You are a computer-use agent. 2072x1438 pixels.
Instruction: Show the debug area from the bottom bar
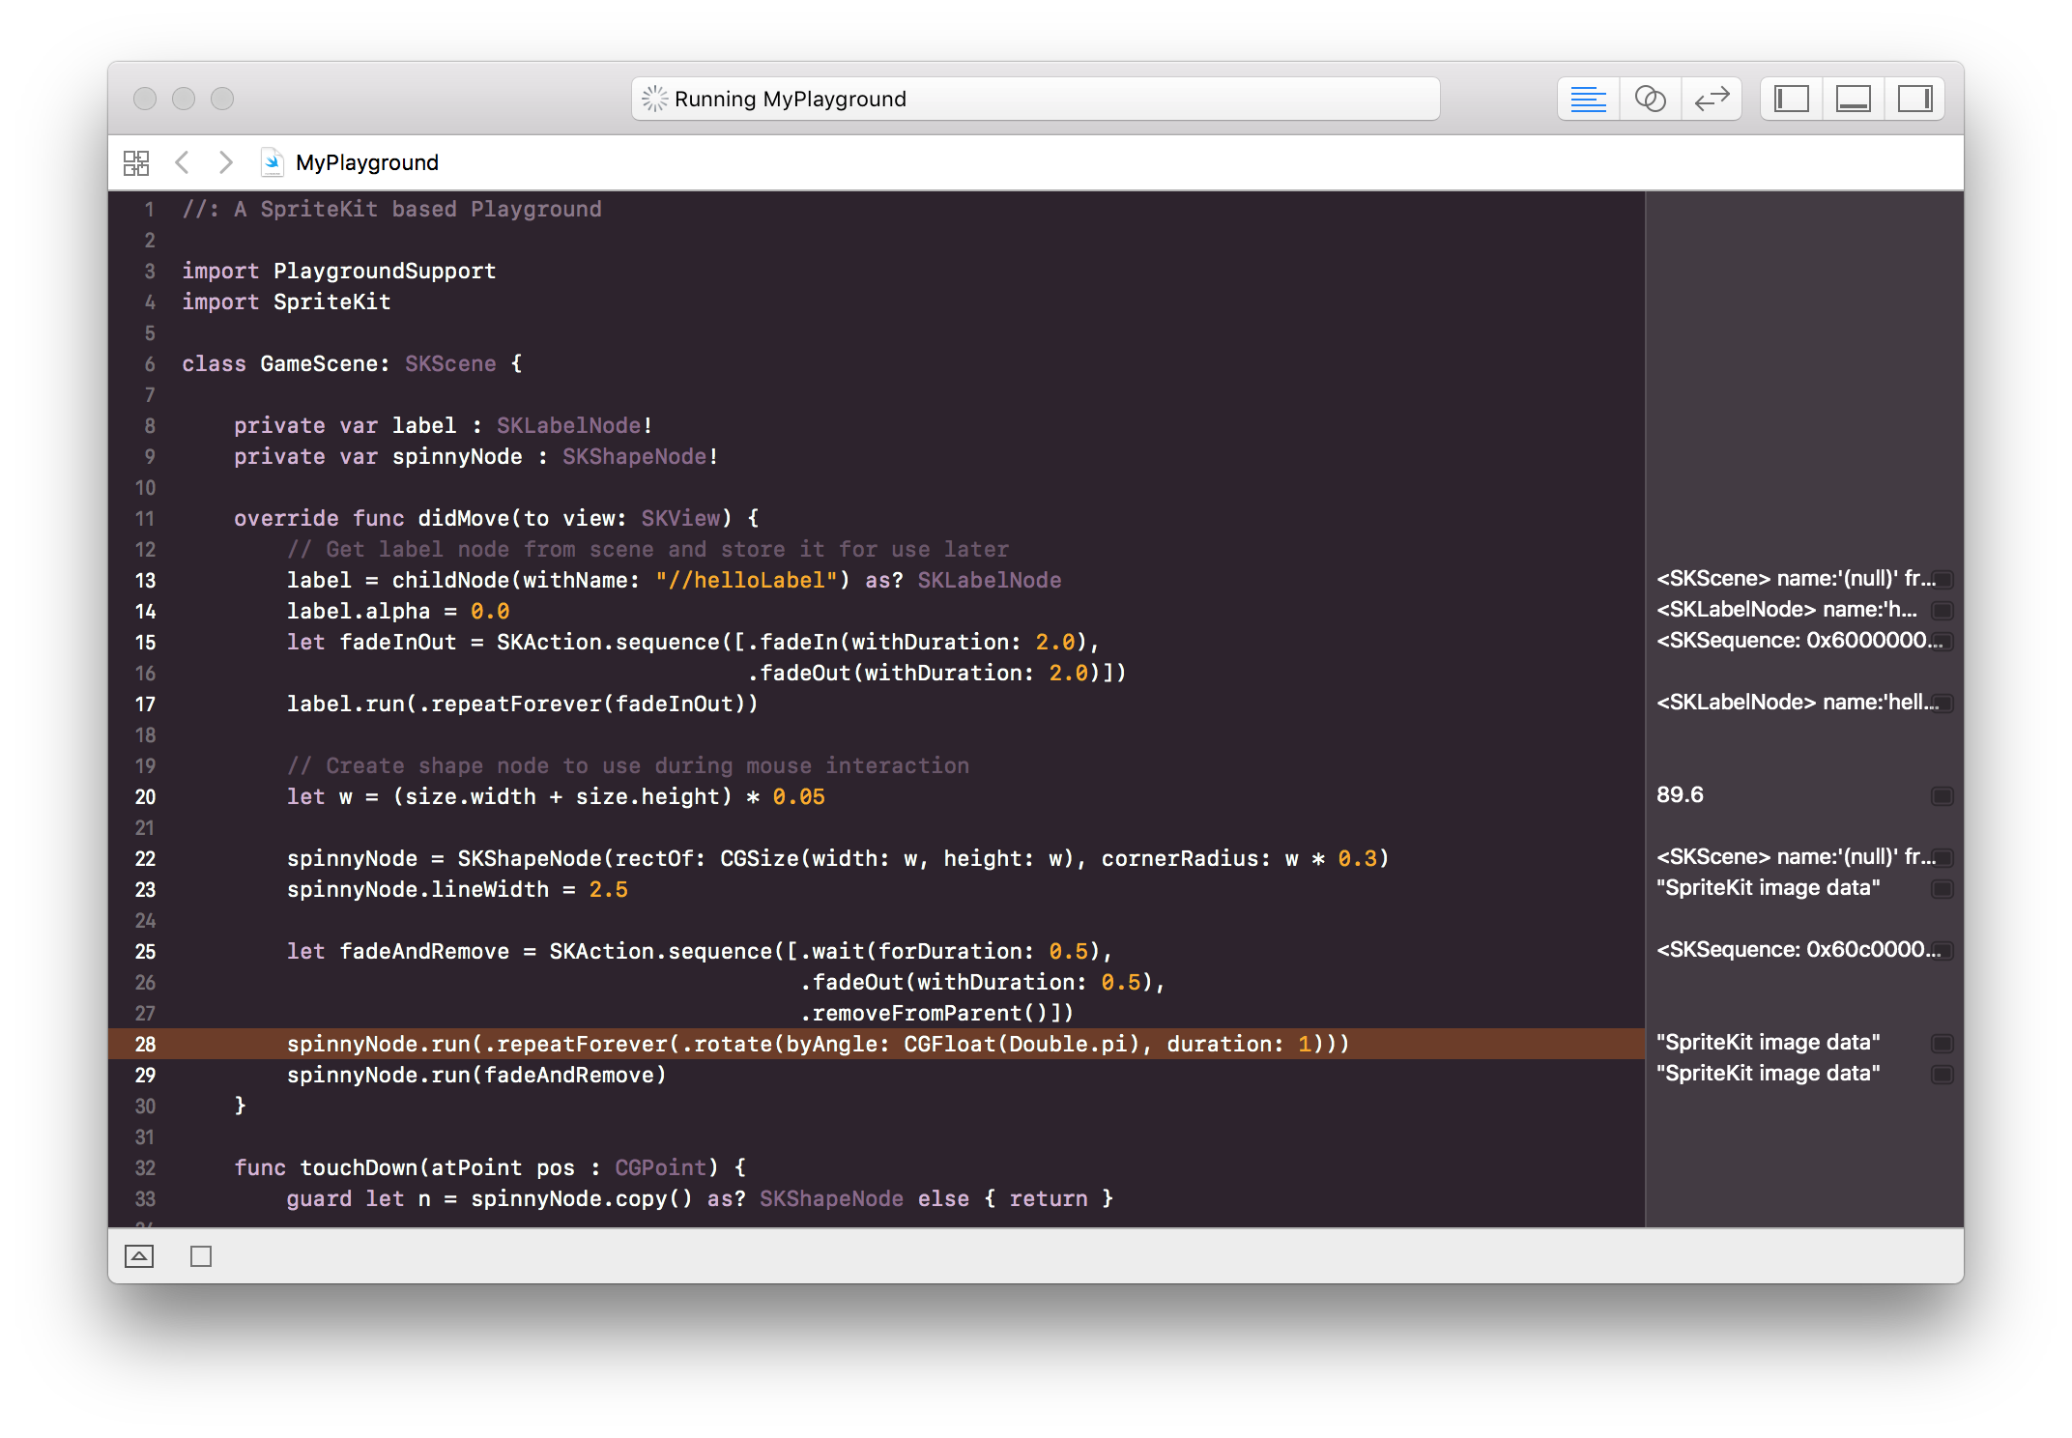click(x=139, y=1256)
